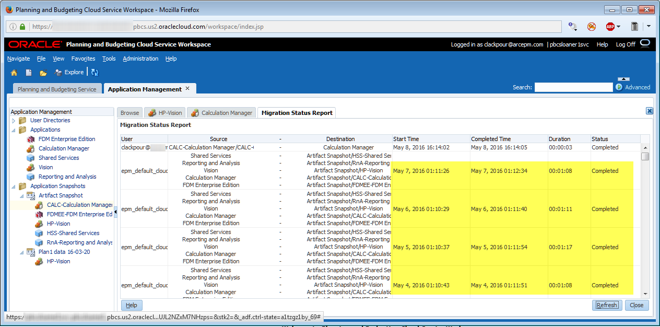Click the AdBlock Plus ABP icon
660x327 pixels.
(x=610, y=27)
